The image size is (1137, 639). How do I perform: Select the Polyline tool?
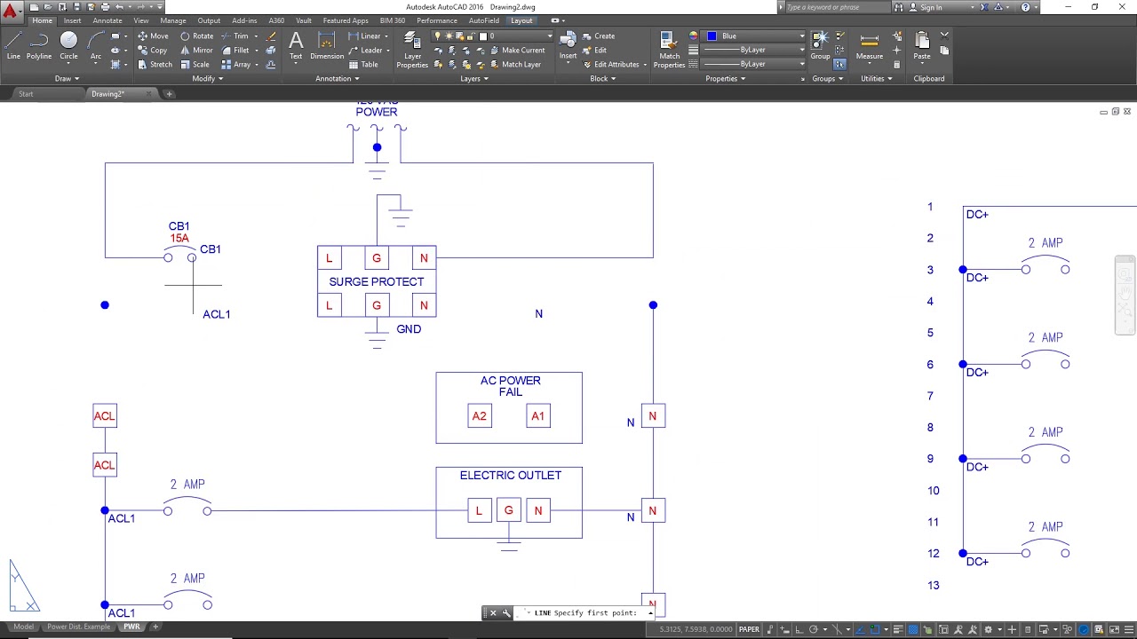39,46
